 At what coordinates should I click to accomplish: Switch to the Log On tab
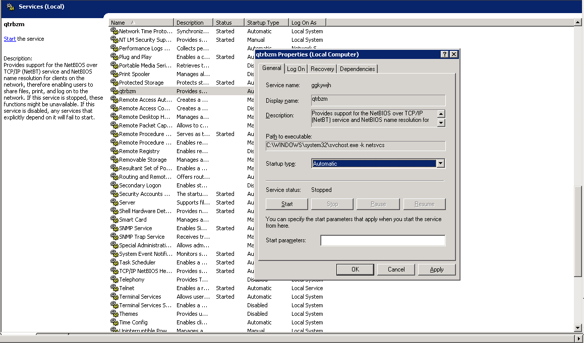pos(296,69)
